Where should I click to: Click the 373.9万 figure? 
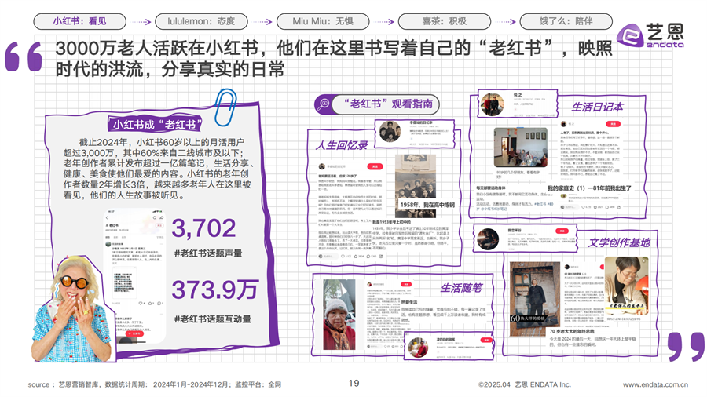coord(214,290)
